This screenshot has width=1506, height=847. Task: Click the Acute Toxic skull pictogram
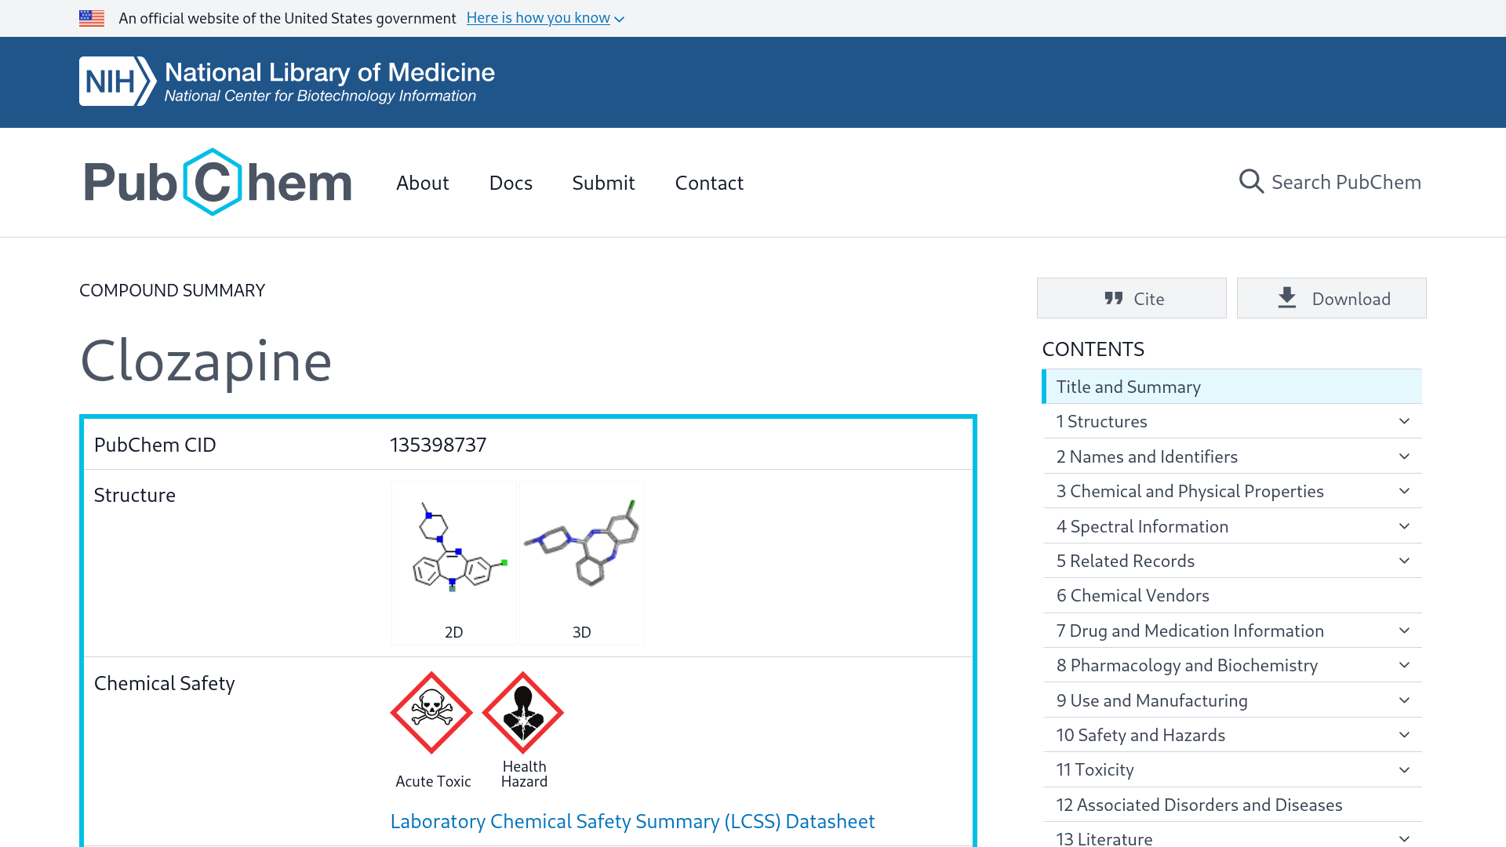(x=431, y=712)
